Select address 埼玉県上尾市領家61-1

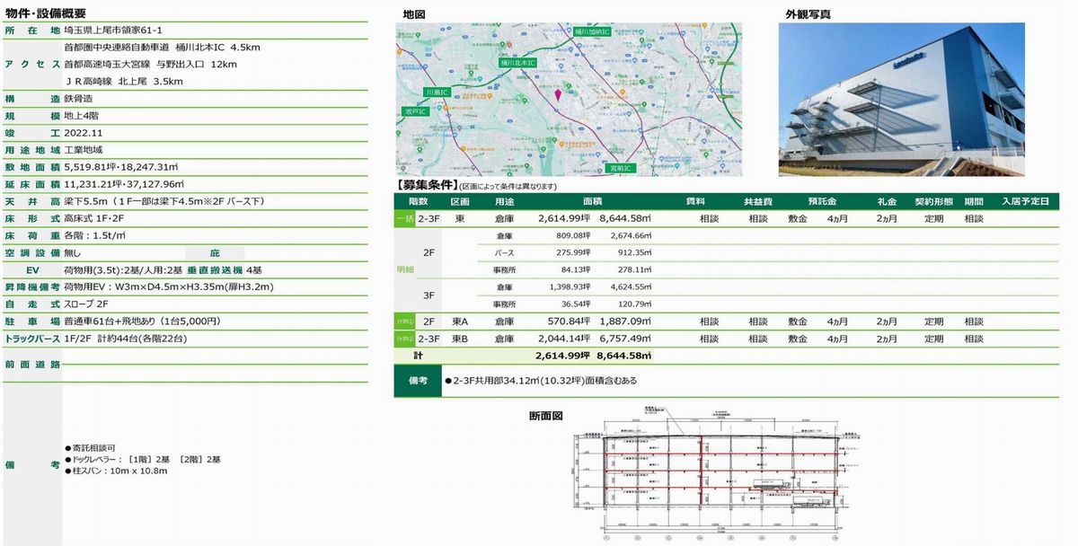113,31
